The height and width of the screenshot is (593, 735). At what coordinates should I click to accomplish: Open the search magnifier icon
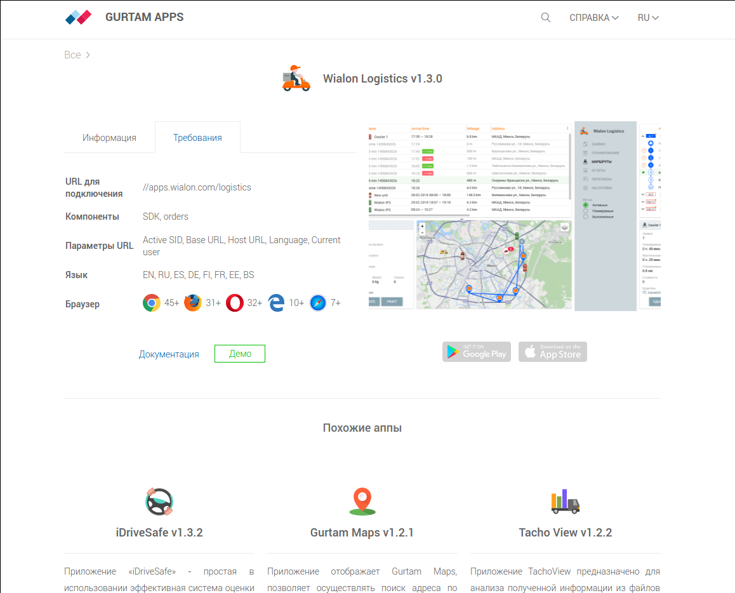tap(546, 18)
